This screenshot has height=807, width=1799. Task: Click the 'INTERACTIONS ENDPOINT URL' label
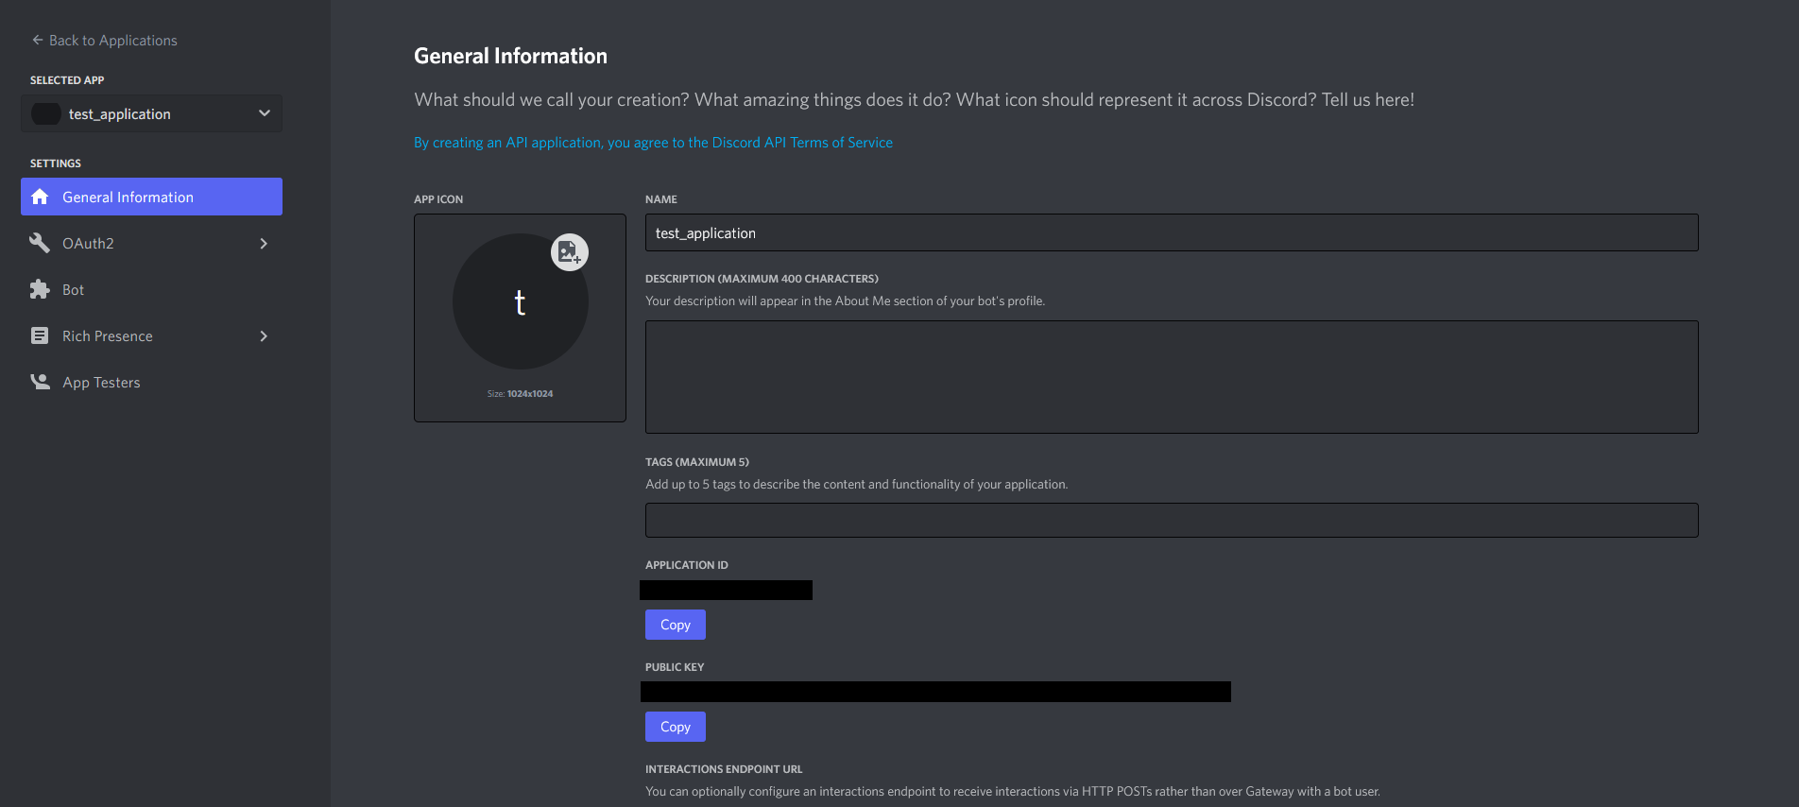724,769
